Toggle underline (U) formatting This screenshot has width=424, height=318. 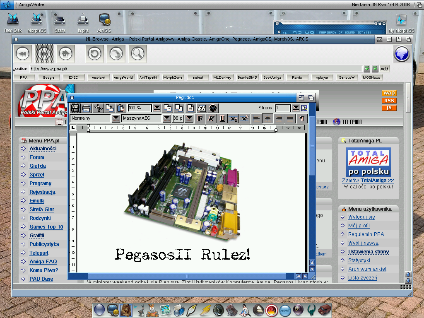222,118
